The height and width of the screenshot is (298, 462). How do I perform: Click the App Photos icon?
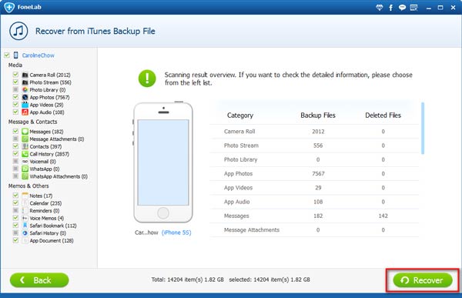(x=25, y=97)
